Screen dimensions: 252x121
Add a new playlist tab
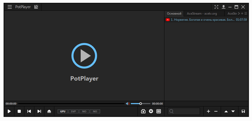pos(242,14)
